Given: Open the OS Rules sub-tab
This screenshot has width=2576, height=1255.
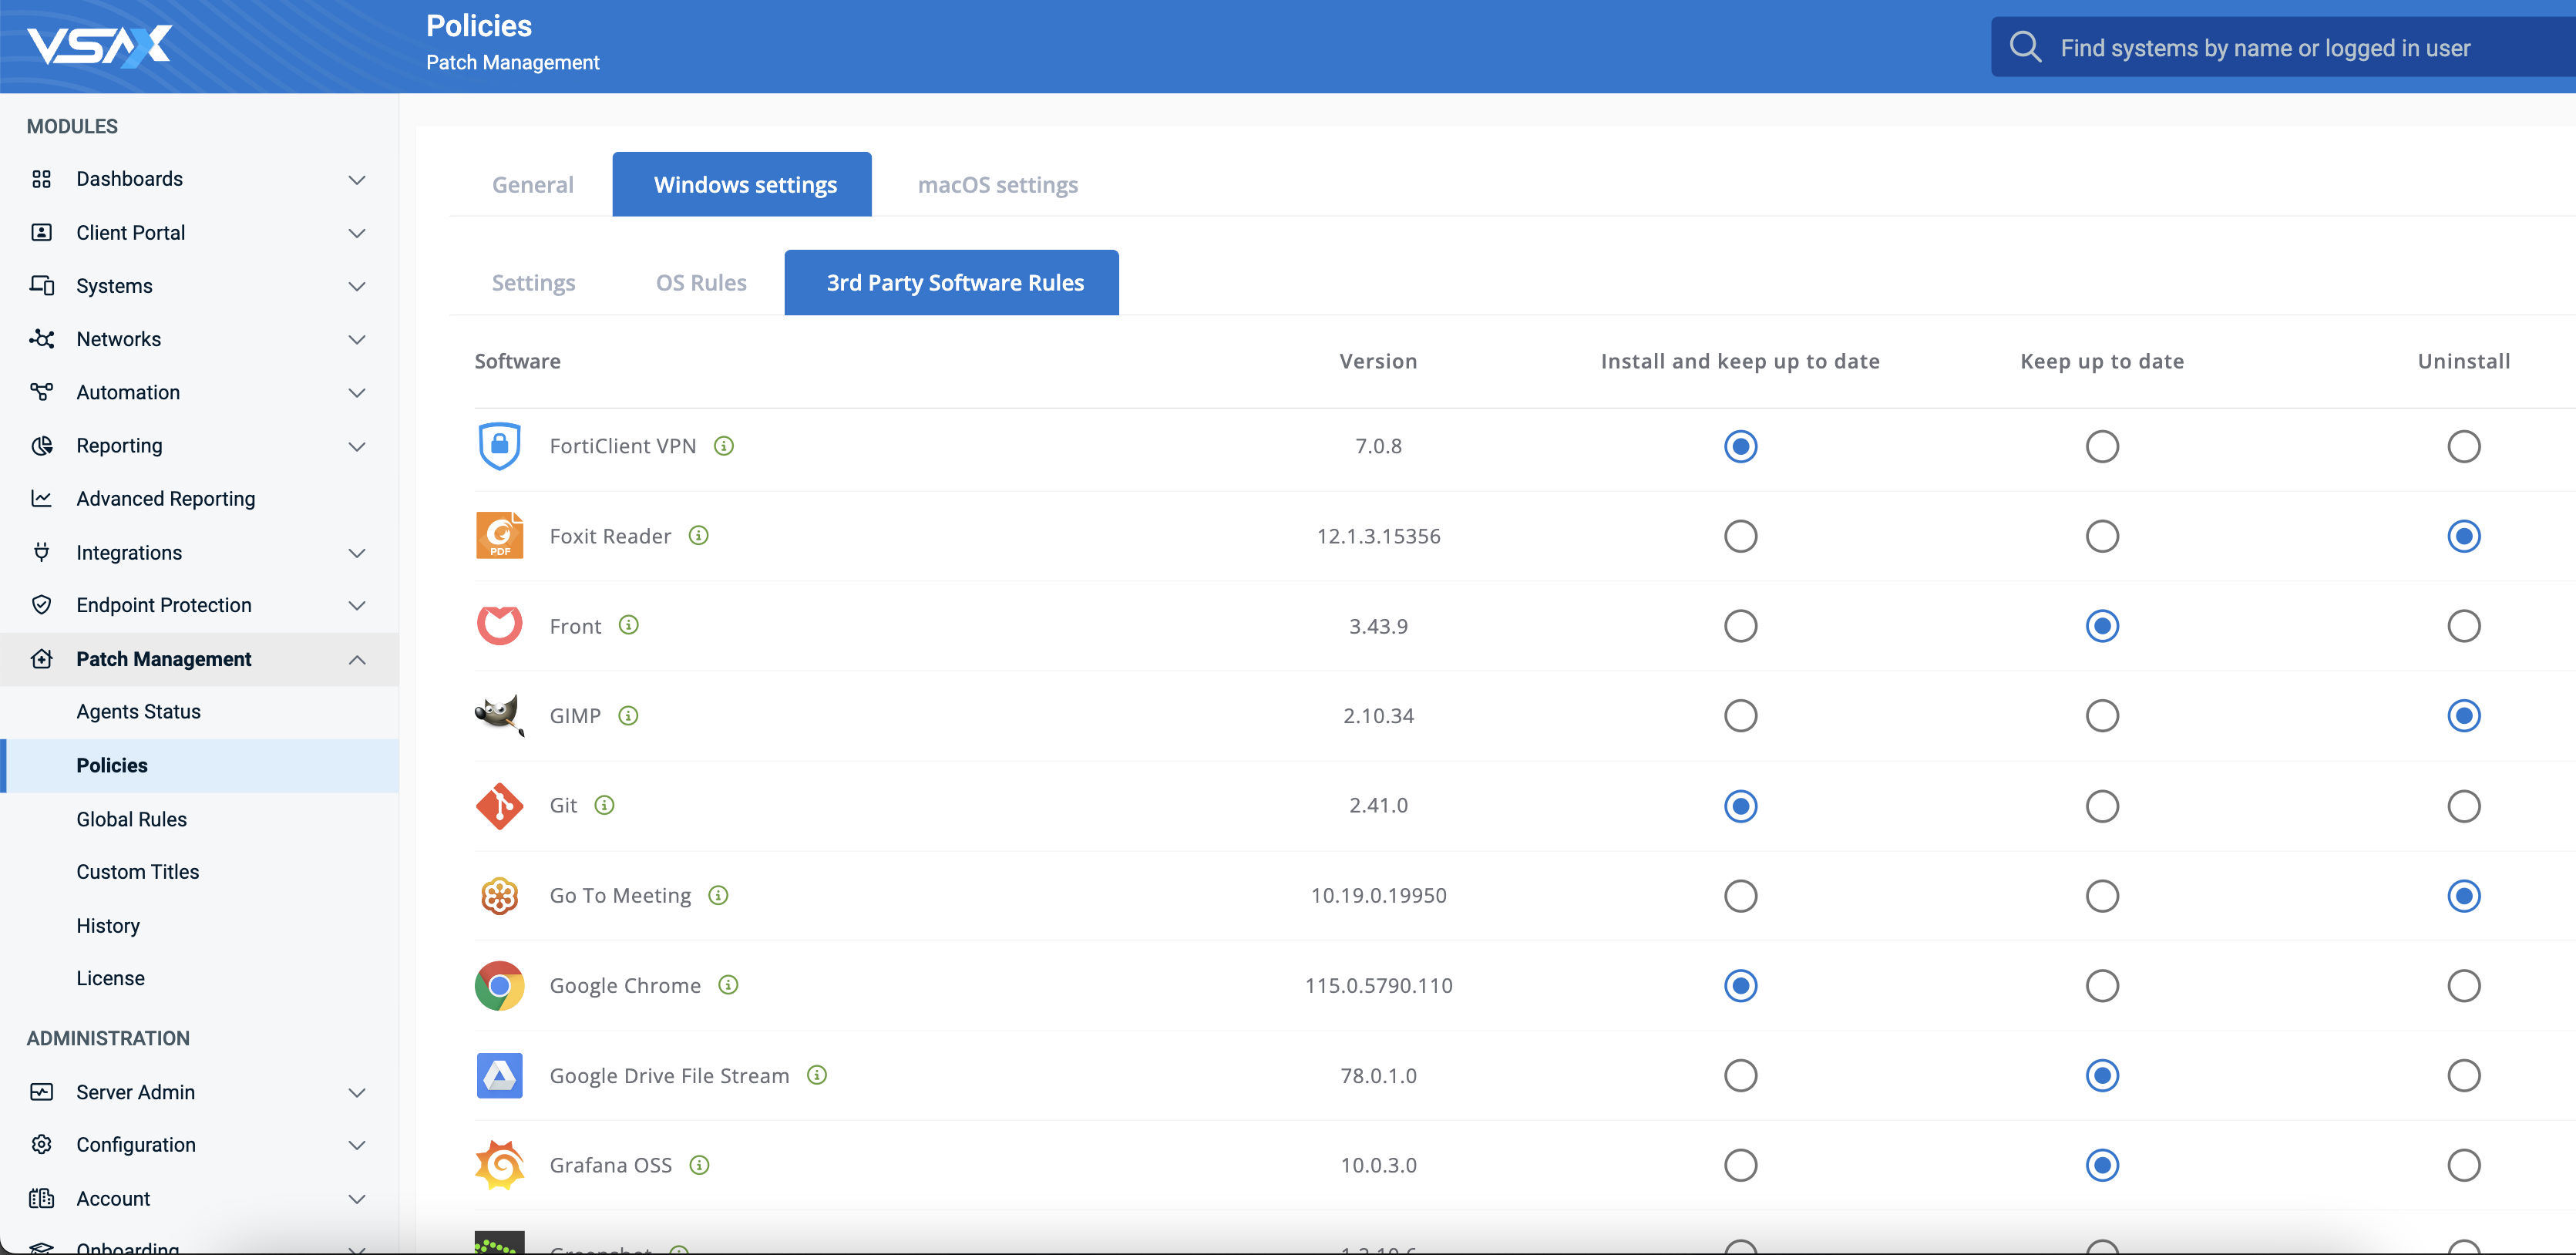Looking at the screenshot, I should (x=701, y=283).
